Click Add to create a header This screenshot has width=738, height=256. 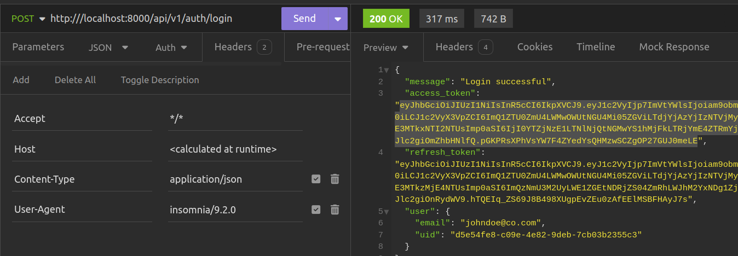(x=21, y=80)
